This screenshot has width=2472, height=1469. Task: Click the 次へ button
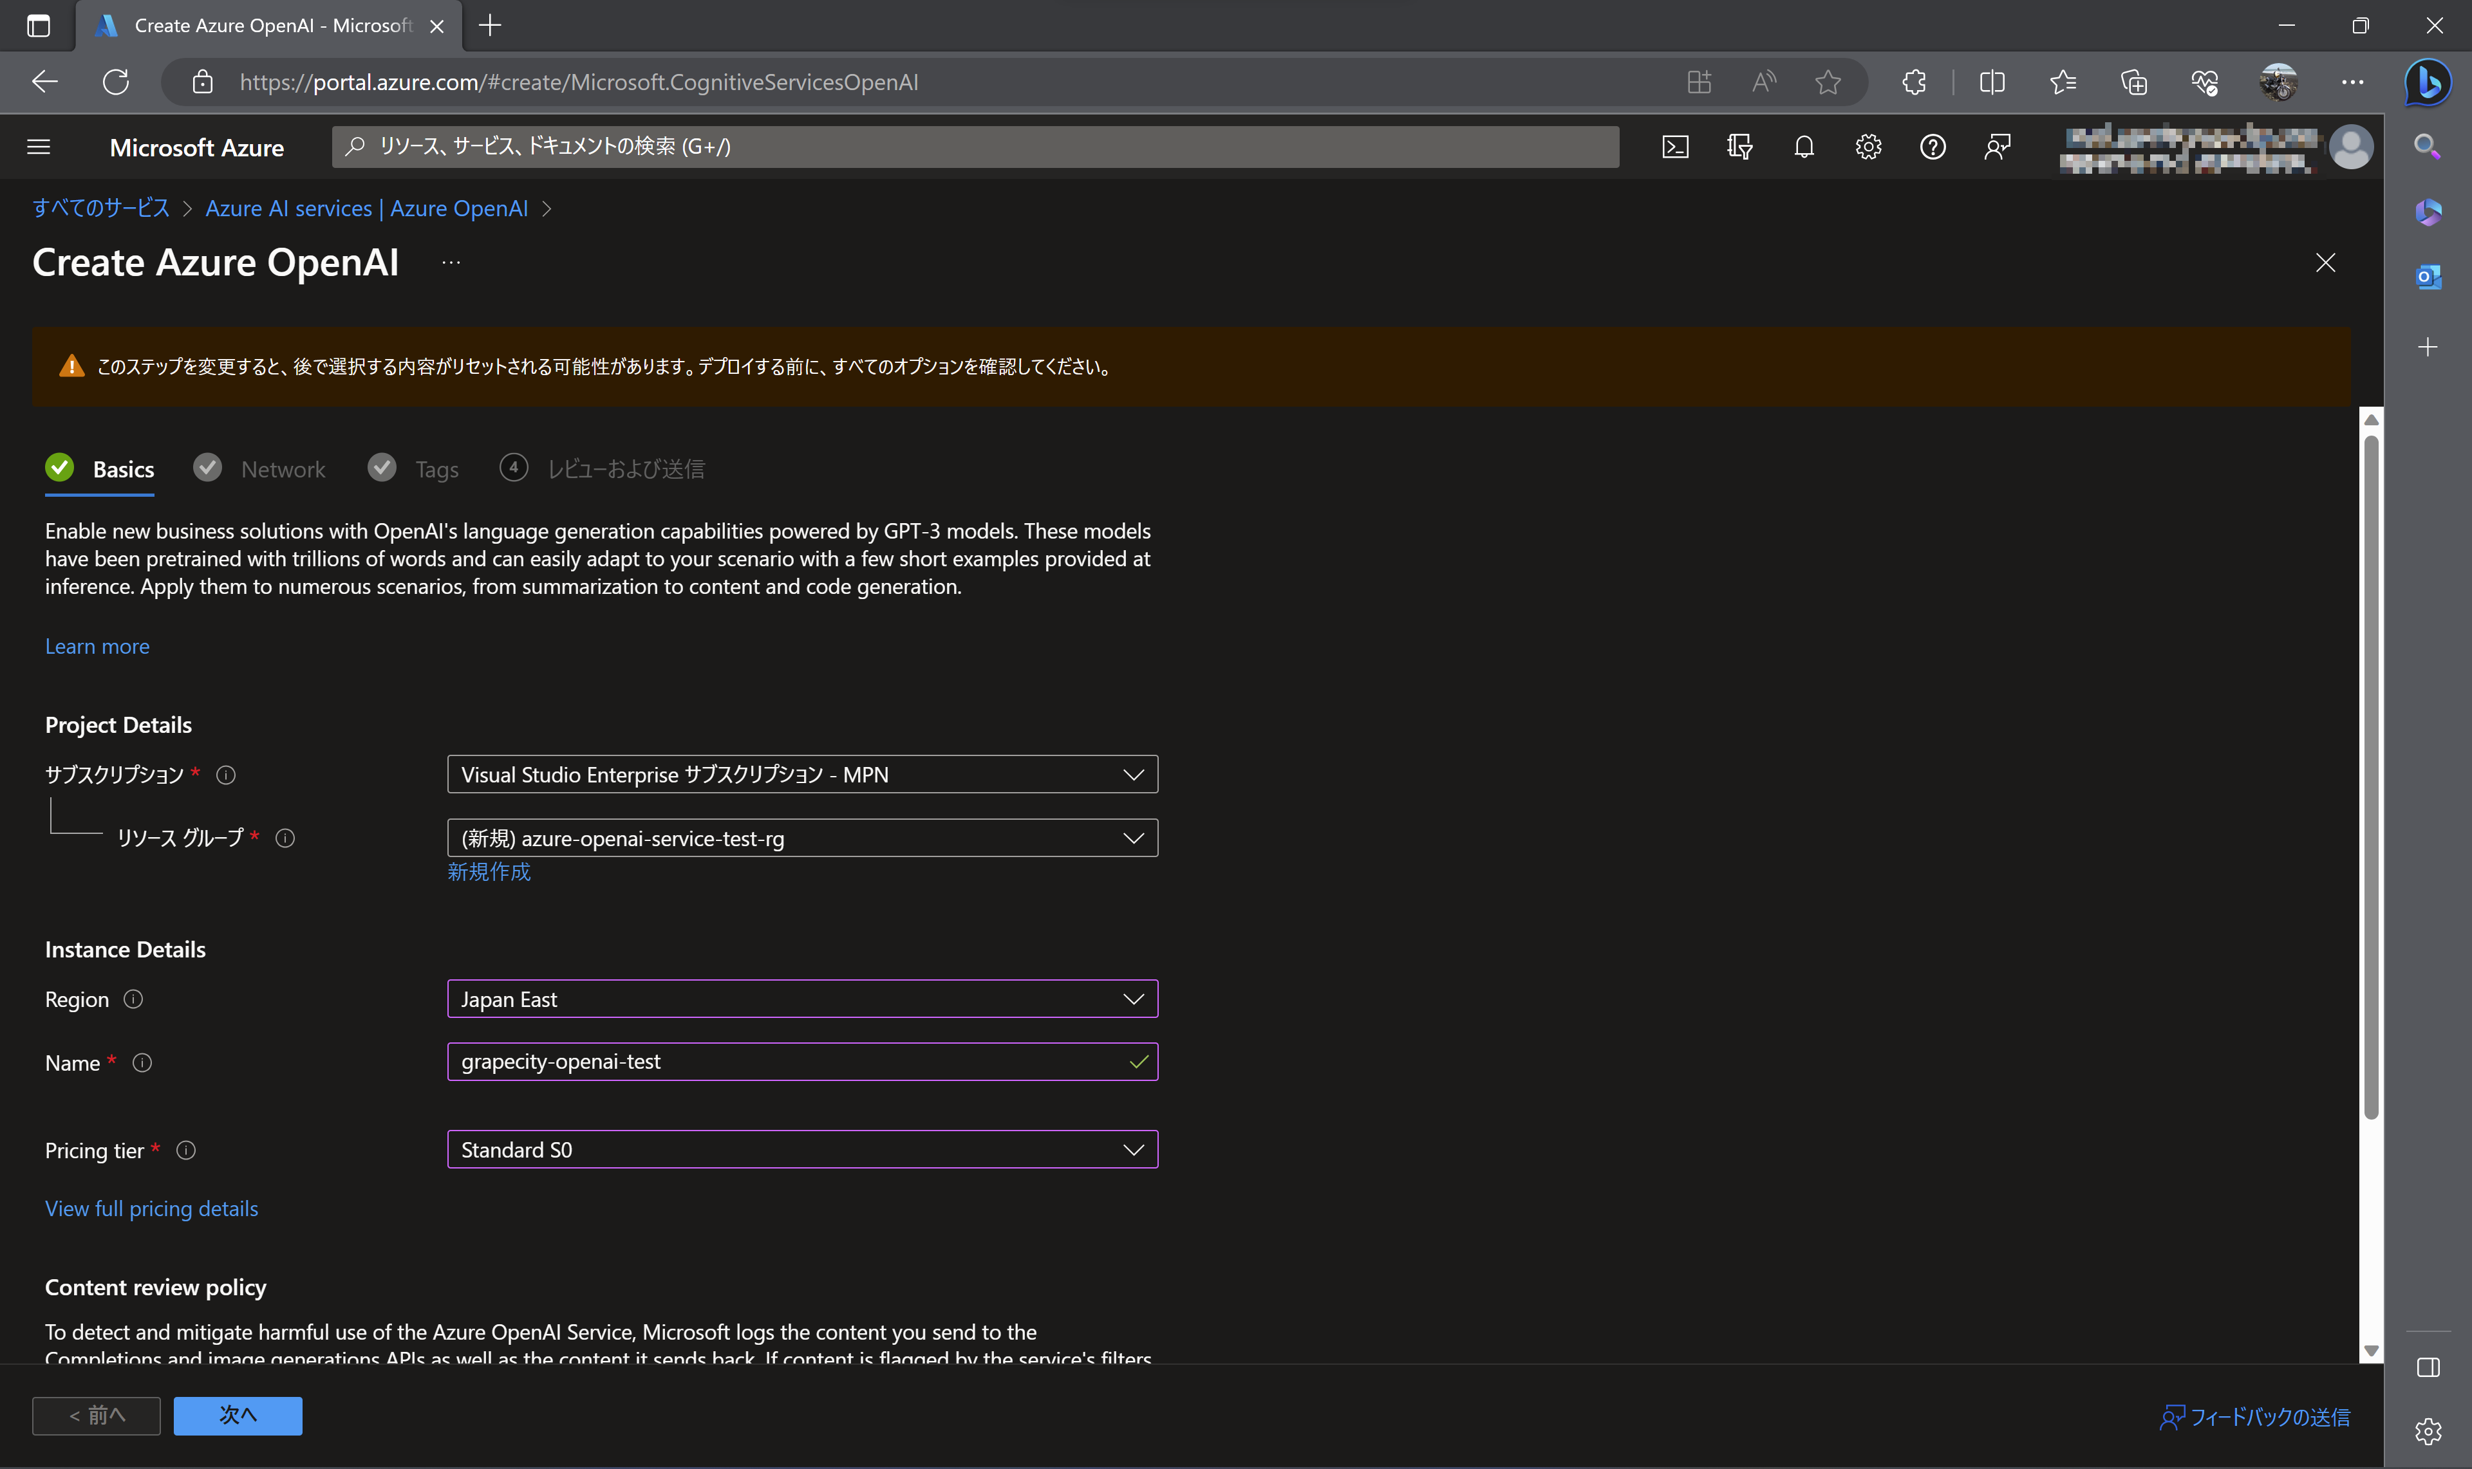[x=238, y=1416]
